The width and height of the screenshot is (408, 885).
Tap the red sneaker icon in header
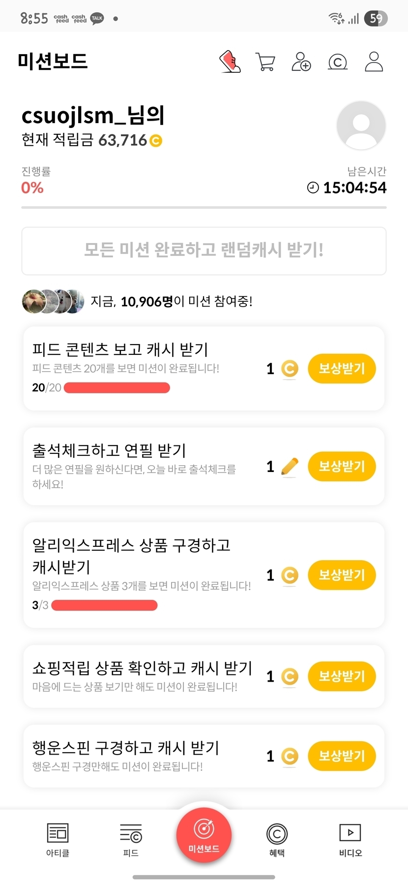click(230, 62)
